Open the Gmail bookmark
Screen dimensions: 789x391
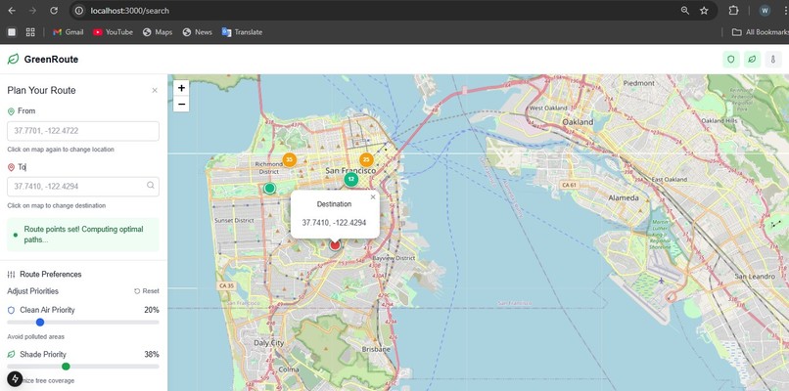click(68, 32)
